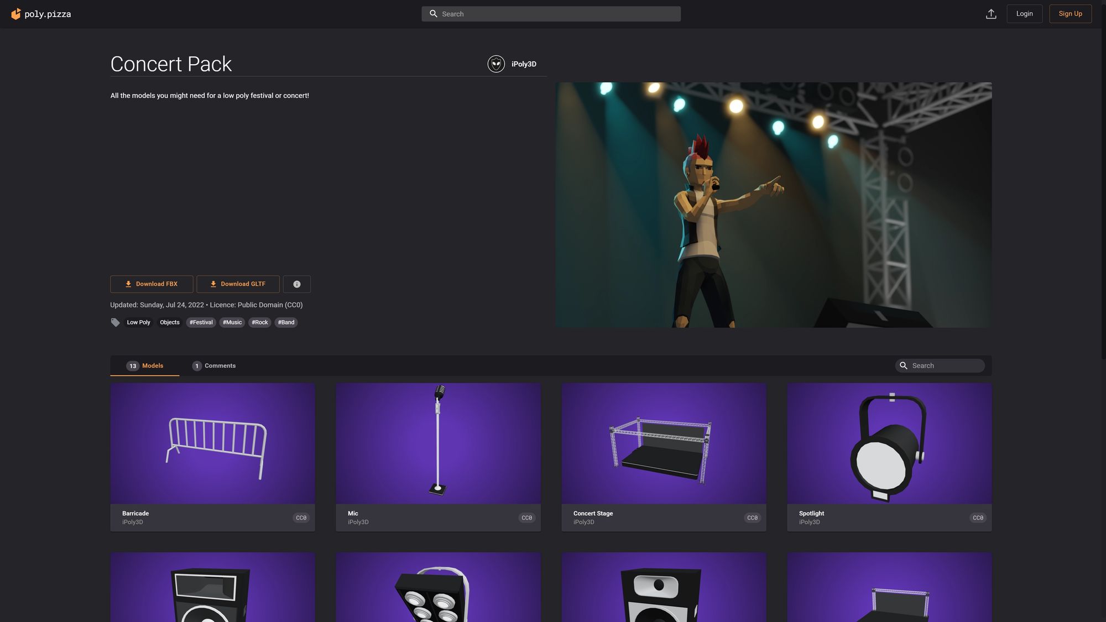Screen dimensions: 1106x622
Task: Download the pack as FBX
Action: pos(152,284)
